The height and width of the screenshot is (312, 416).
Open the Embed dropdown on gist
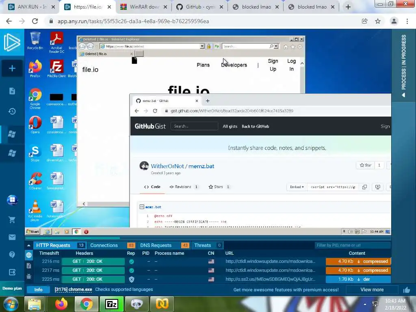click(x=297, y=187)
